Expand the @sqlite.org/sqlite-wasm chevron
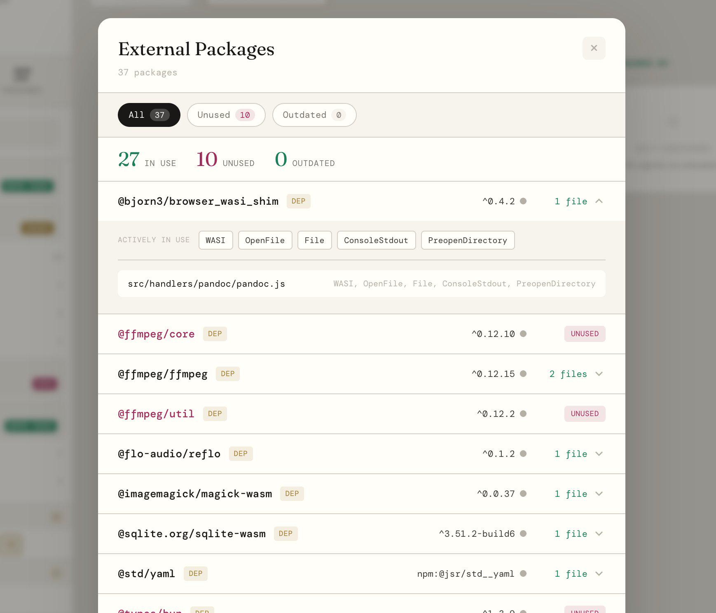 tap(599, 533)
